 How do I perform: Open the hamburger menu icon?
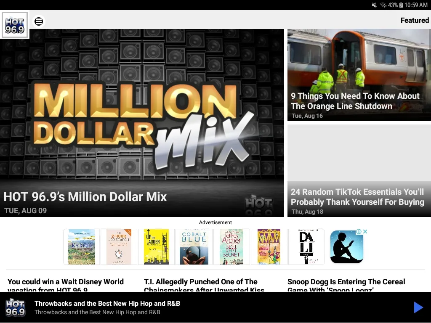[39, 21]
